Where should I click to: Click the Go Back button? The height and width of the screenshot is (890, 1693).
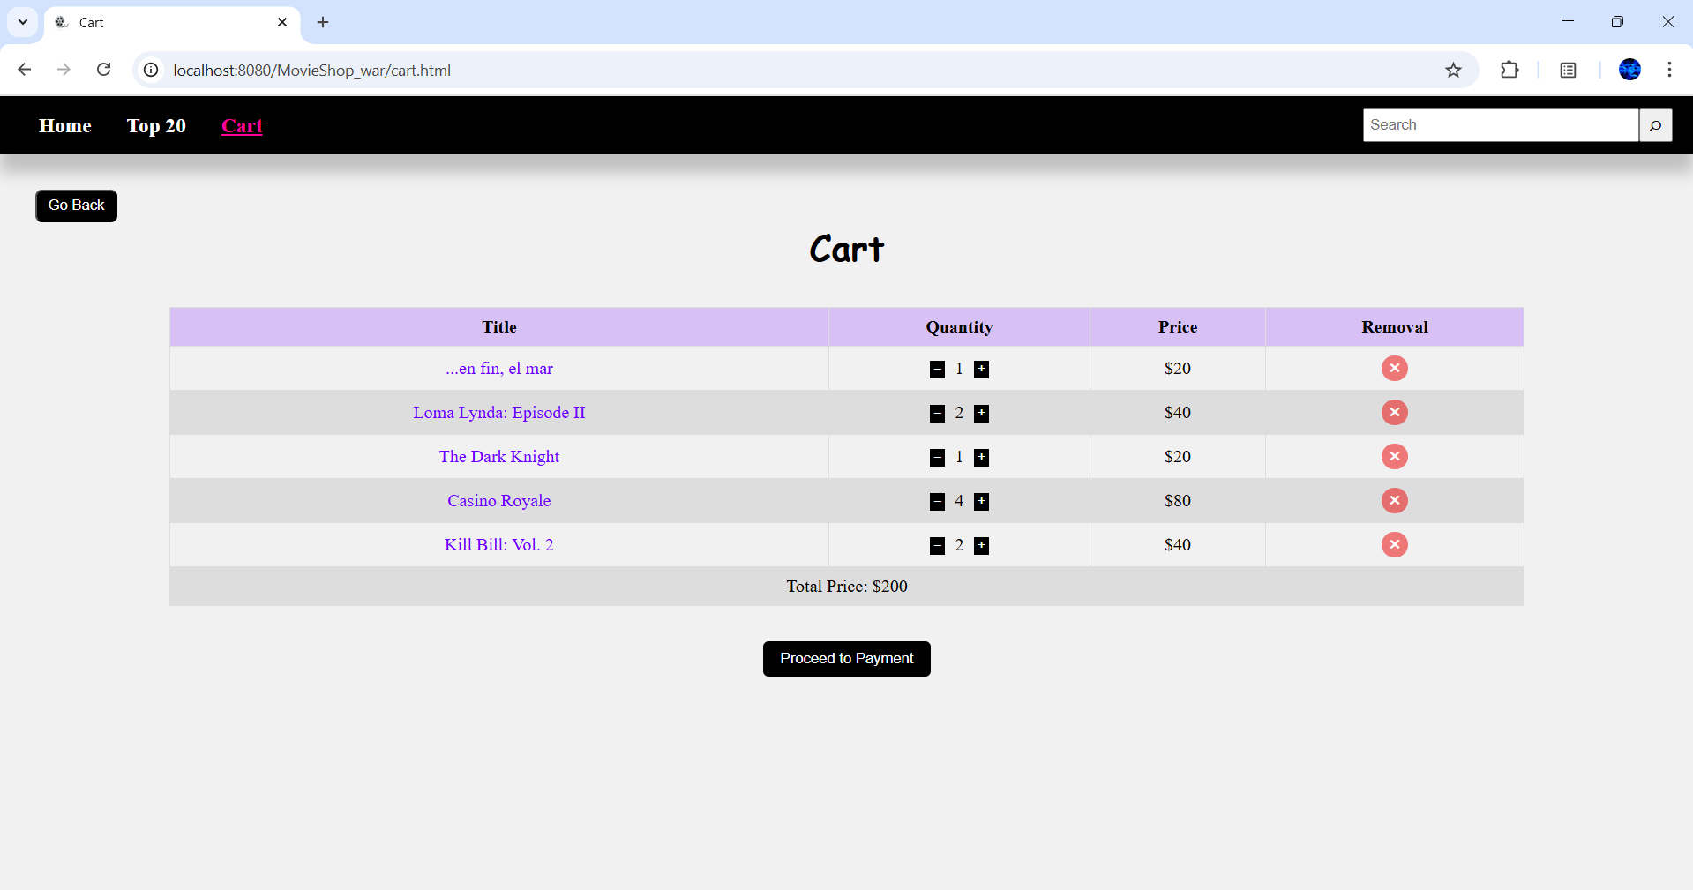(76, 206)
